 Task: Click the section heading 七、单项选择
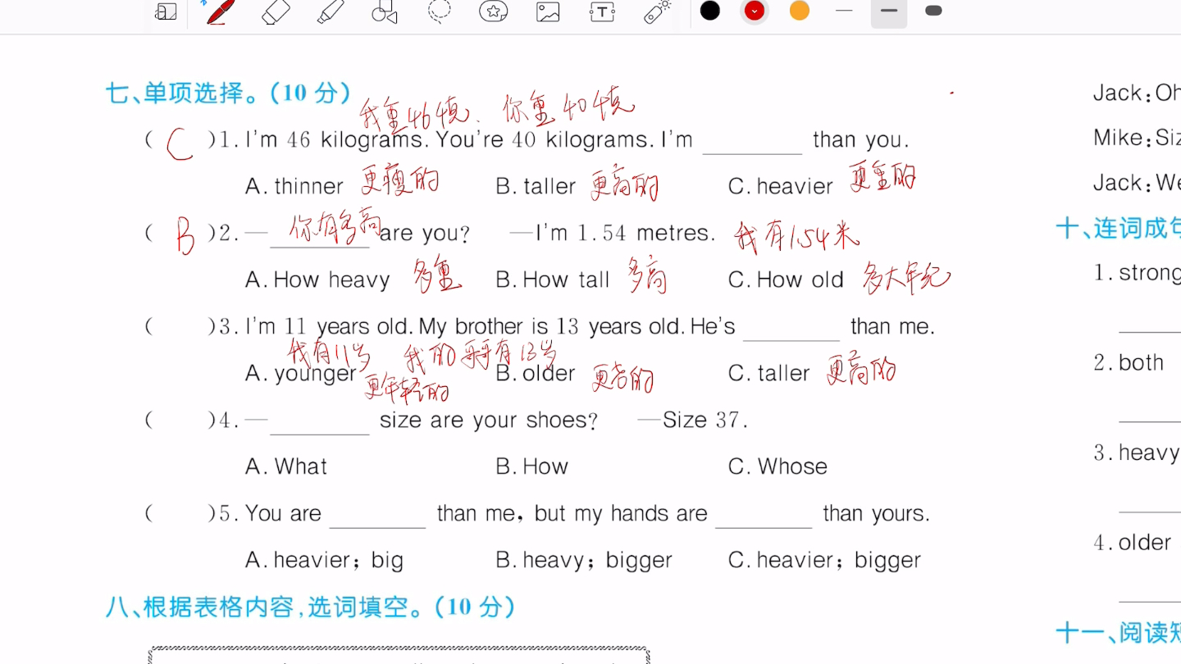pyautogui.click(x=185, y=93)
